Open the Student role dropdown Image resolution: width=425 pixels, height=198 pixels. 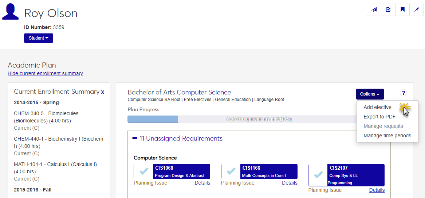(x=39, y=38)
